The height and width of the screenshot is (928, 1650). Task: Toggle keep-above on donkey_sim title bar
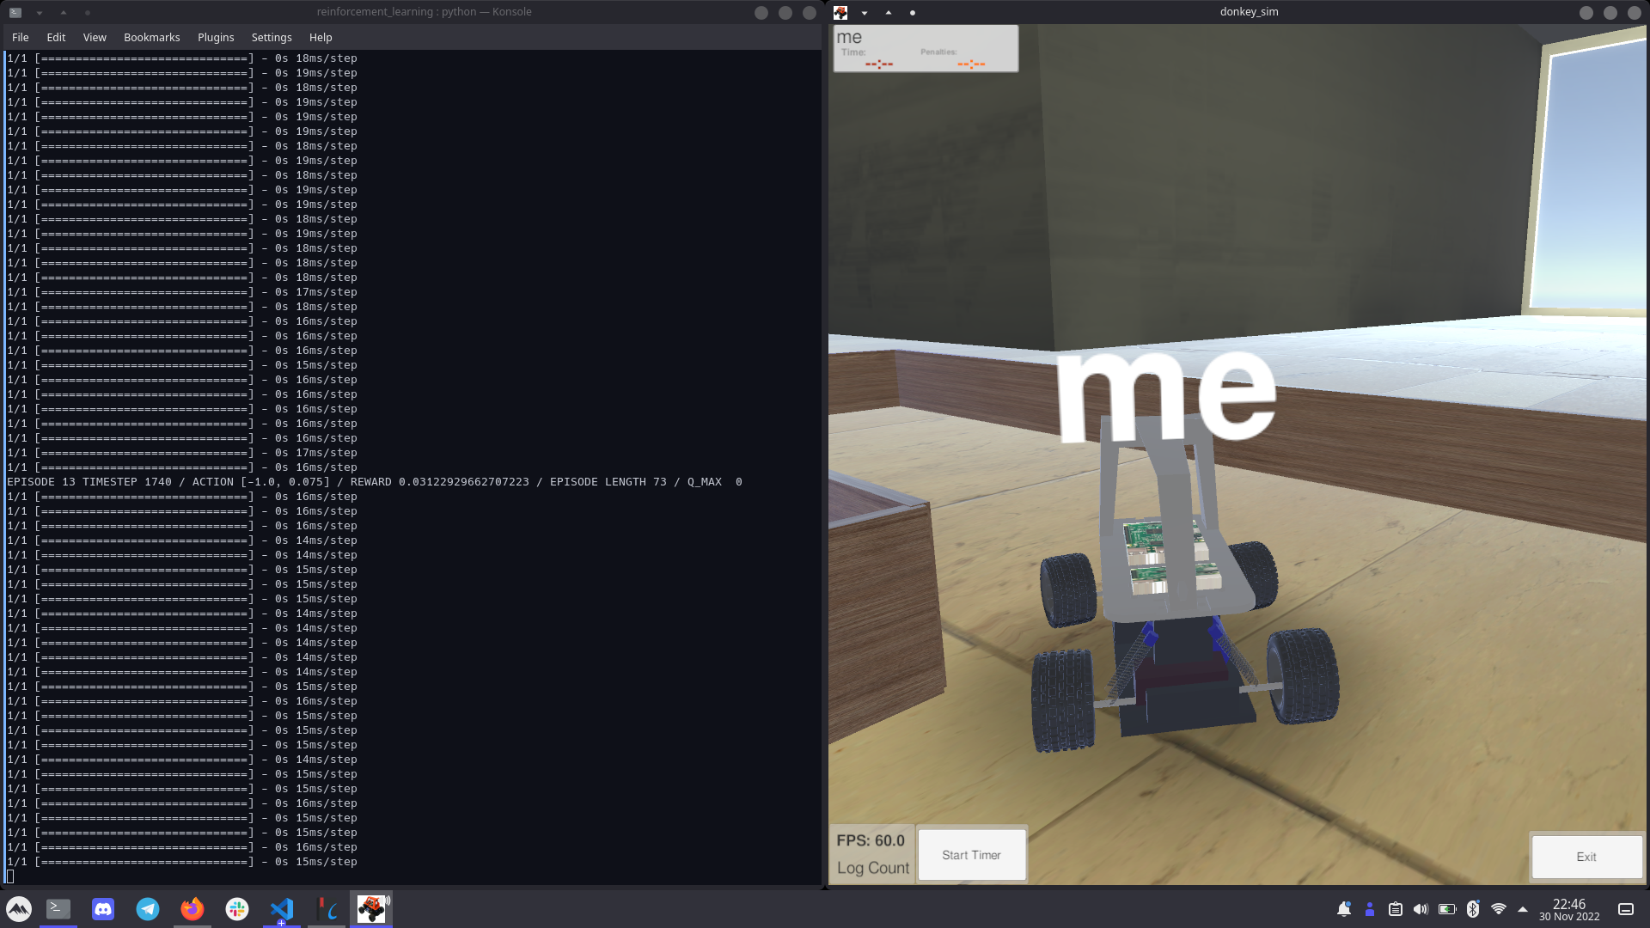coord(889,12)
